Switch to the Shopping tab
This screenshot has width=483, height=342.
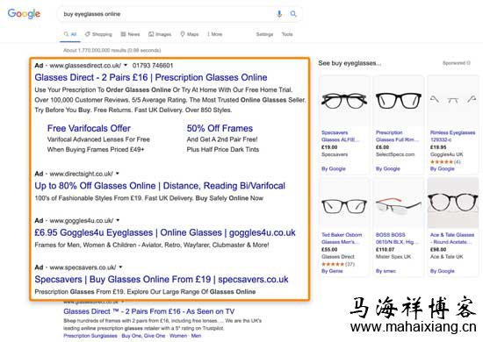[98, 34]
